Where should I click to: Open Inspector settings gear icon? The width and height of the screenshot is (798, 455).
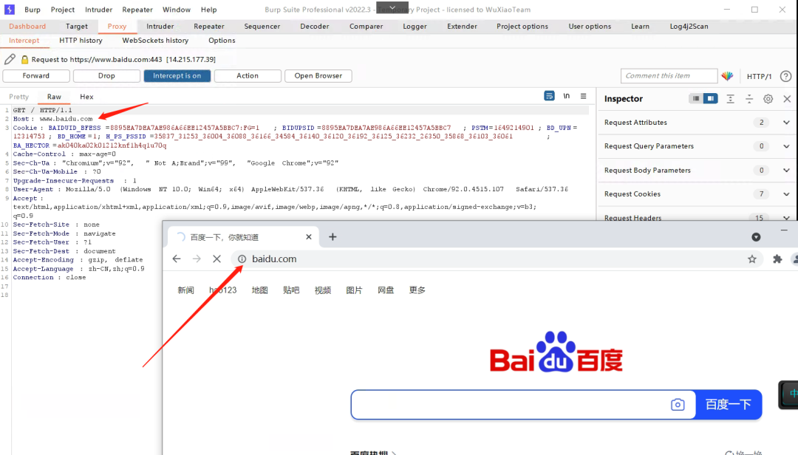[768, 99]
